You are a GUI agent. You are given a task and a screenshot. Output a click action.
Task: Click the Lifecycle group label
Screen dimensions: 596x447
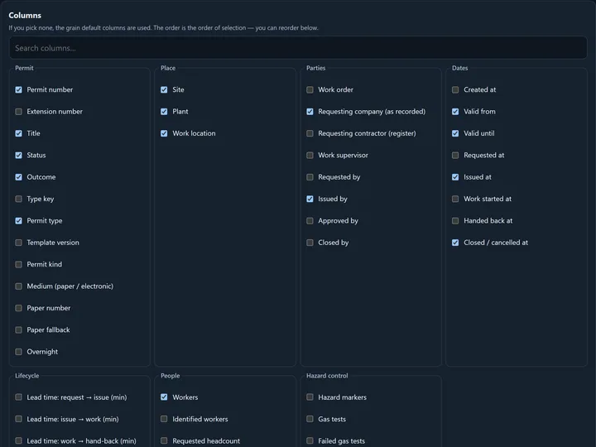coord(27,376)
